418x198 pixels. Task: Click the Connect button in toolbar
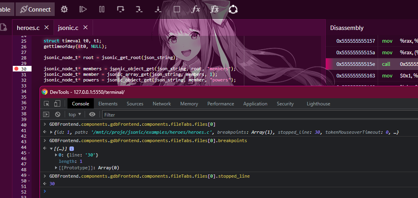pos(35,9)
